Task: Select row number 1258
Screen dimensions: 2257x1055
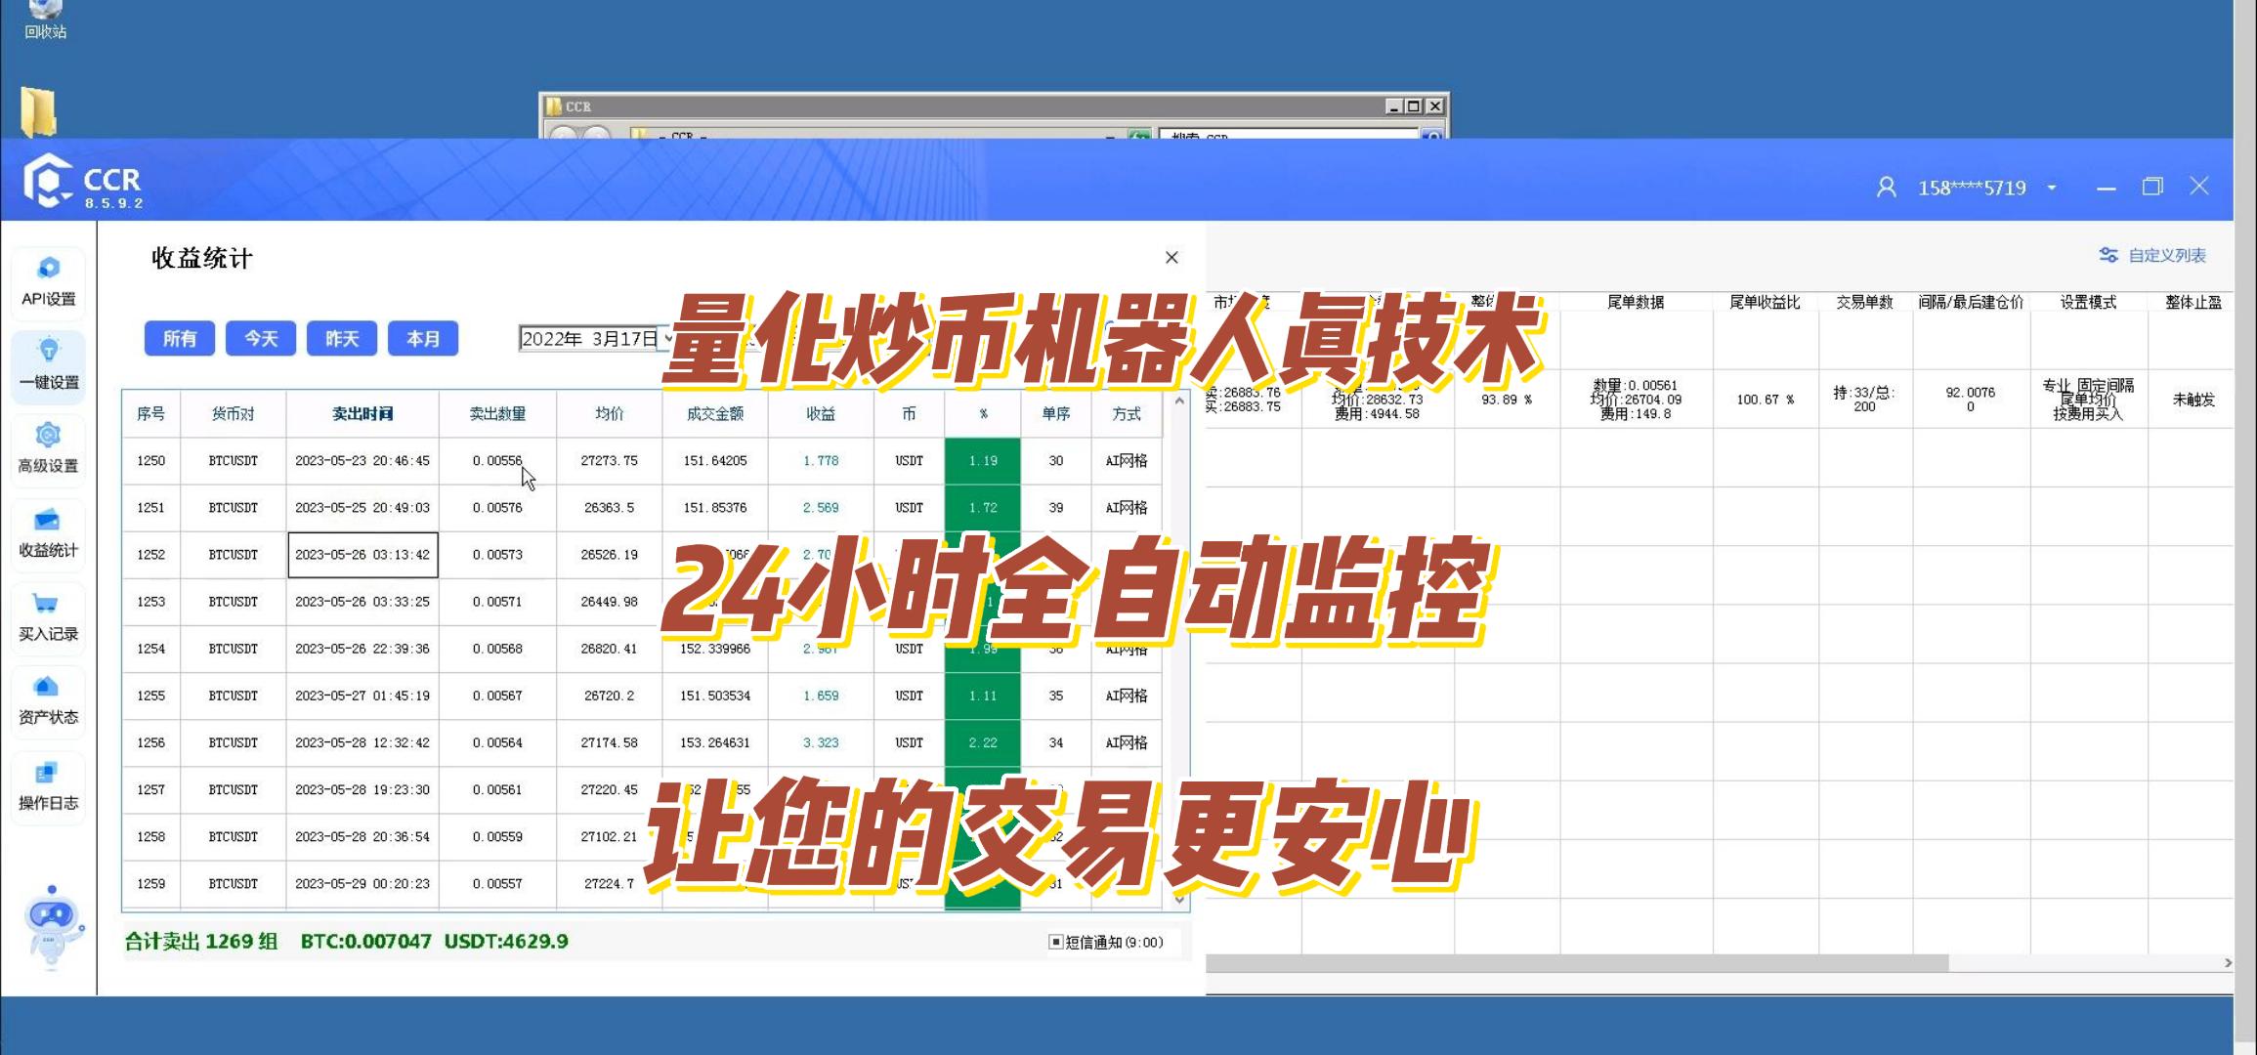Action: coord(150,836)
